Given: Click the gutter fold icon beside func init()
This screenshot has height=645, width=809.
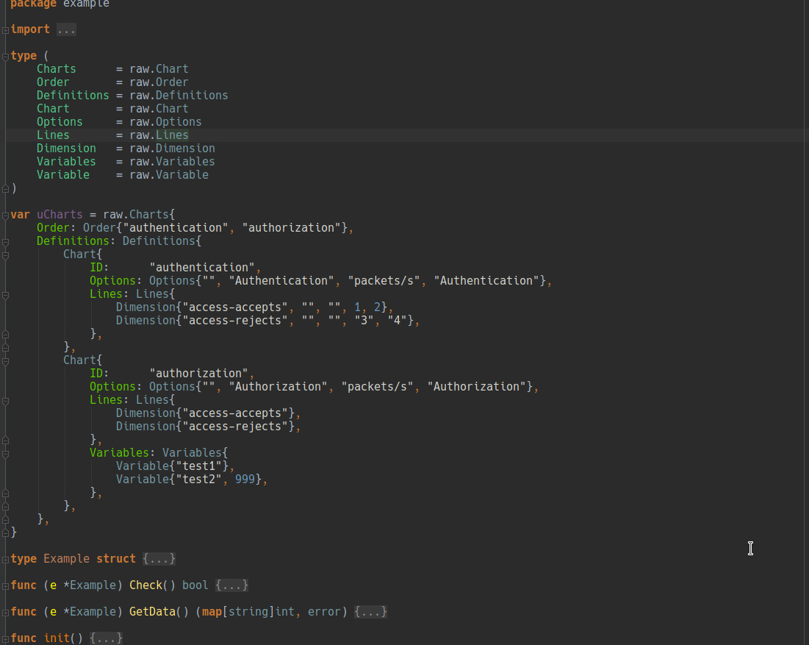Looking at the screenshot, I should 5,638.
